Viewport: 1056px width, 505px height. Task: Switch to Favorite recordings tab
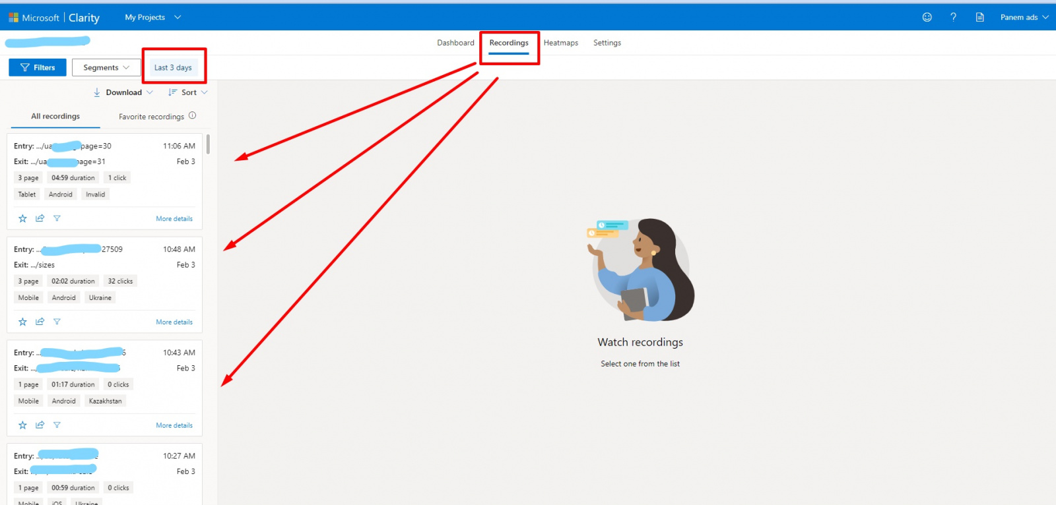[x=151, y=117]
